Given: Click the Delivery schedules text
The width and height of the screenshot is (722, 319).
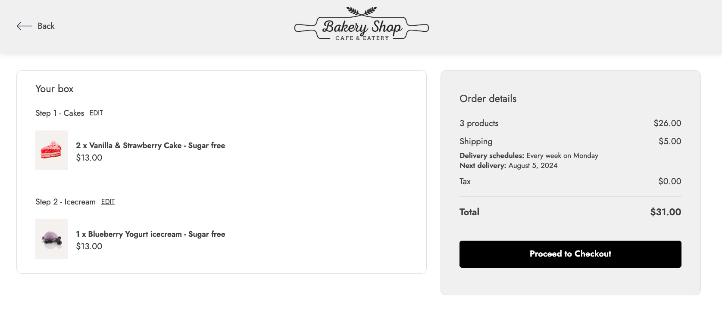Looking at the screenshot, I should [x=528, y=156].
